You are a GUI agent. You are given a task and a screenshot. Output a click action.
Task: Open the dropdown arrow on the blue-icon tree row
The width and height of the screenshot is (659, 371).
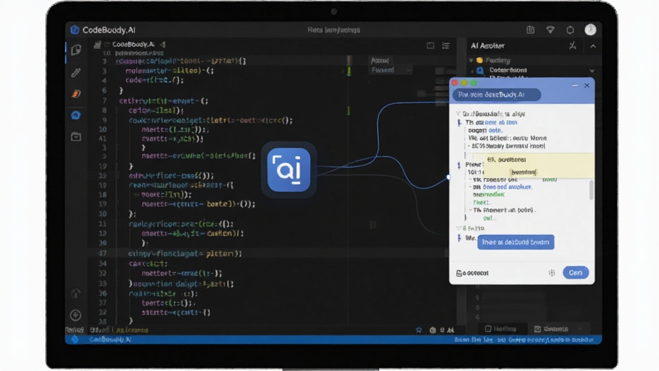(592, 71)
